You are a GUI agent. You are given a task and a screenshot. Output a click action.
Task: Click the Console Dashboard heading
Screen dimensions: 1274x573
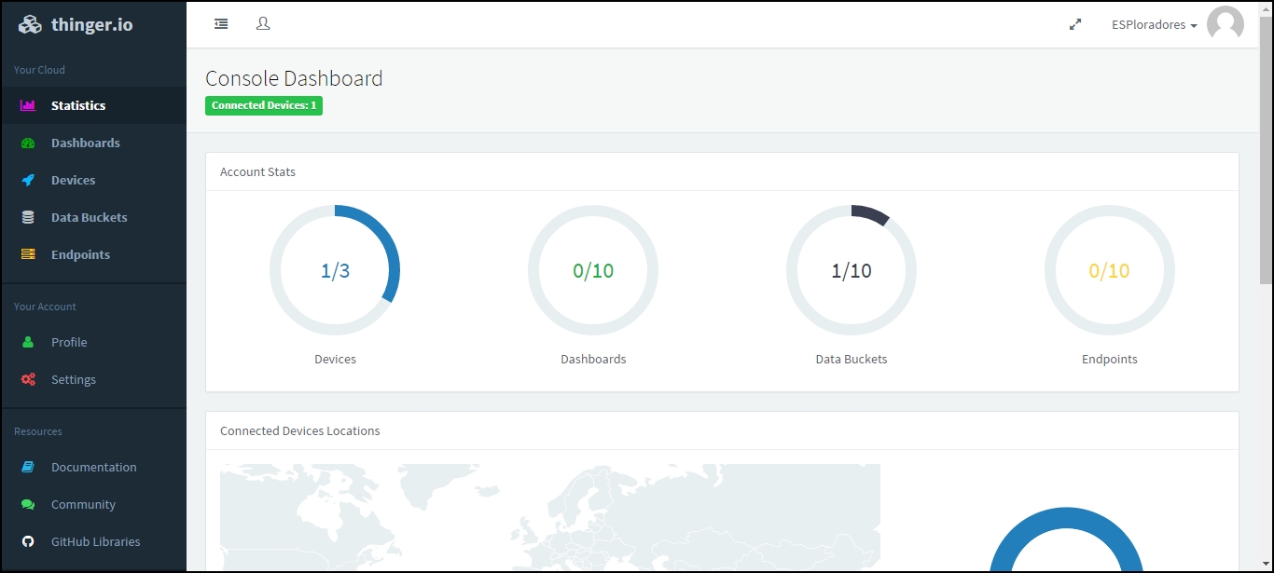(294, 78)
